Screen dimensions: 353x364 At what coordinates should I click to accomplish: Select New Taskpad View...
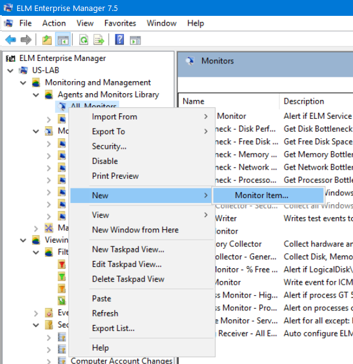(142, 249)
